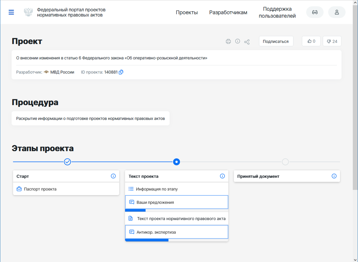Open the document icon for Текст проекта акта
This screenshot has width=358, height=262.
point(131,218)
